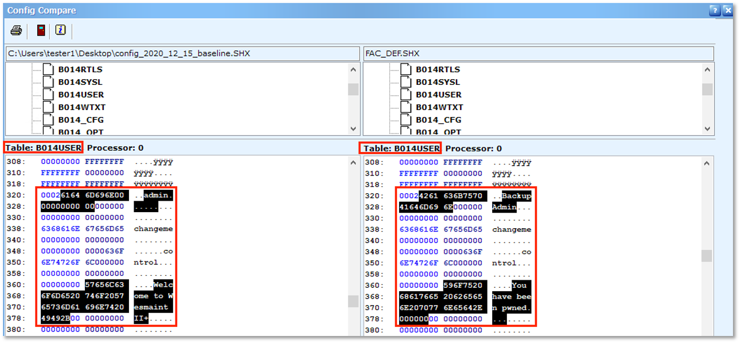
Task: Select B014USER table in right tree
Action: [x=438, y=95]
